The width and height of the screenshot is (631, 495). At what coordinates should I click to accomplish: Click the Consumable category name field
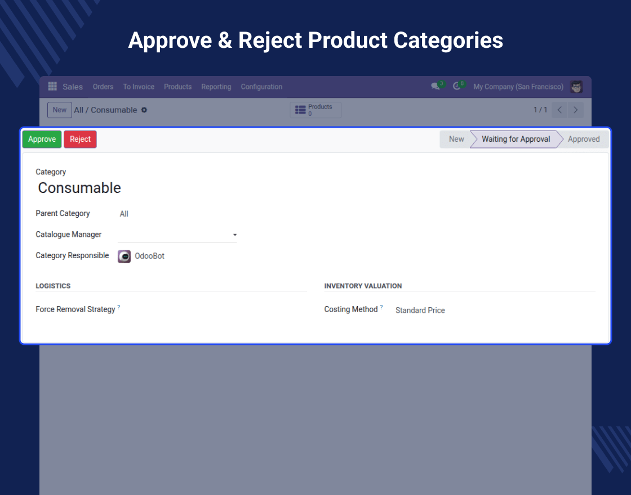click(79, 188)
